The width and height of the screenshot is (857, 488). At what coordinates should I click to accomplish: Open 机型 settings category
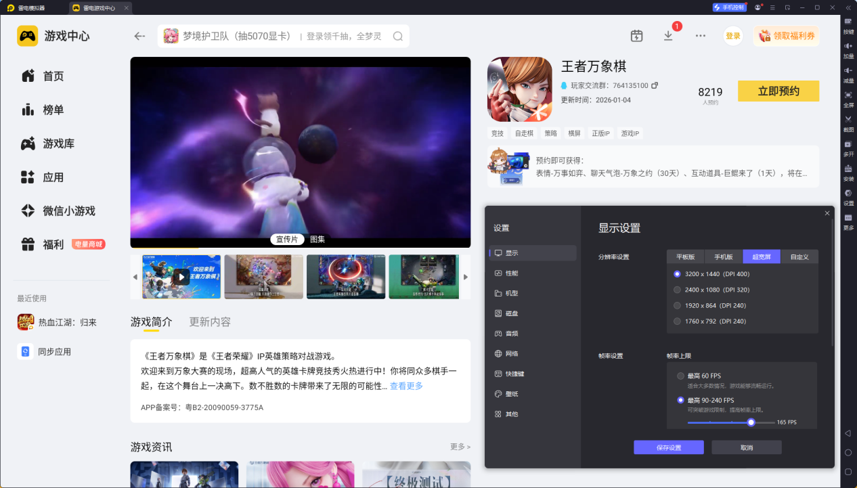533,293
